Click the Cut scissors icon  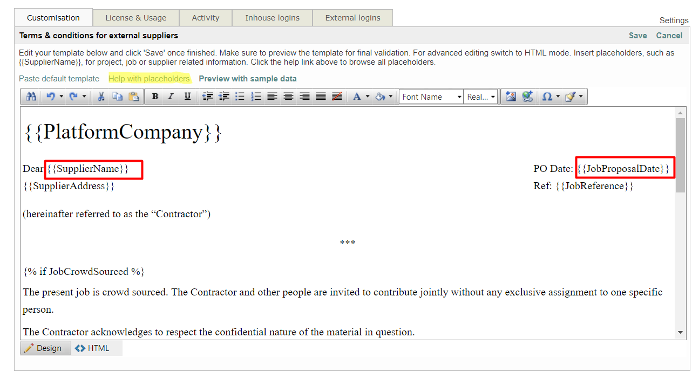pos(101,97)
